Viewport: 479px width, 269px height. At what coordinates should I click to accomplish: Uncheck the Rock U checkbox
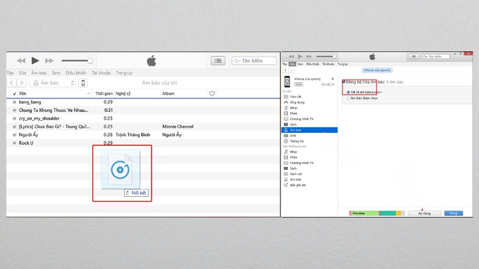(14, 143)
